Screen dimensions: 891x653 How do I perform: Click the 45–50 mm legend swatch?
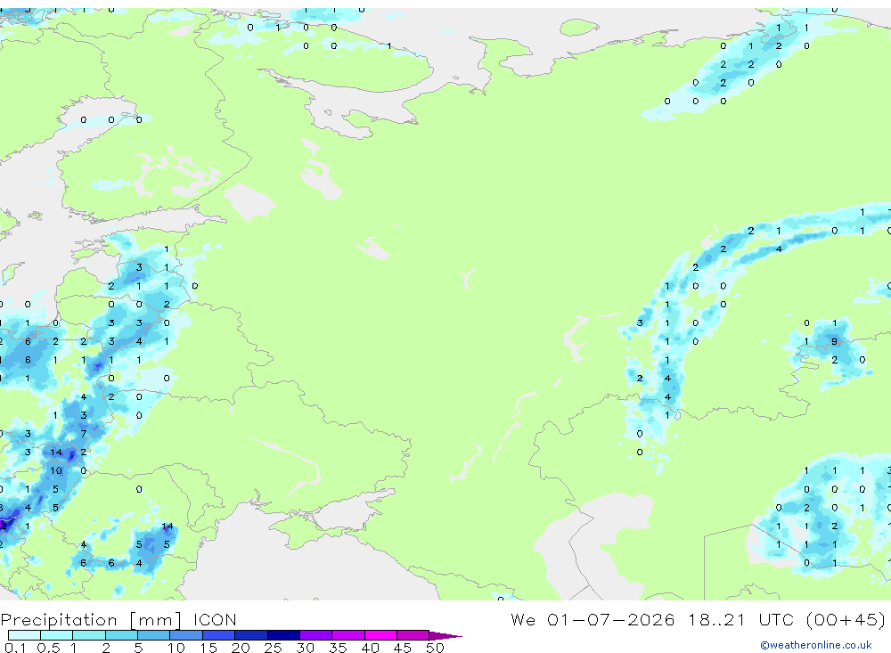pyautogui.click(x=413, y=635)
